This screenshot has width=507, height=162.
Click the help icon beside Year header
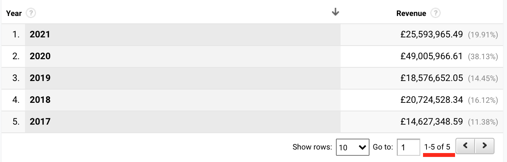(x=30, y=13)
